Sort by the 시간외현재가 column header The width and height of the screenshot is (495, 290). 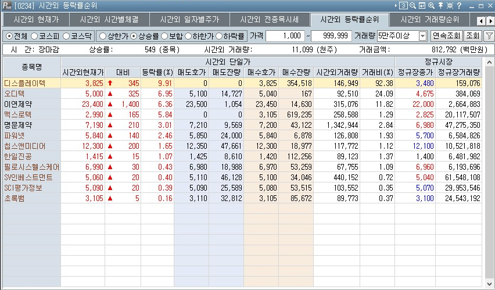pos(82,72)
